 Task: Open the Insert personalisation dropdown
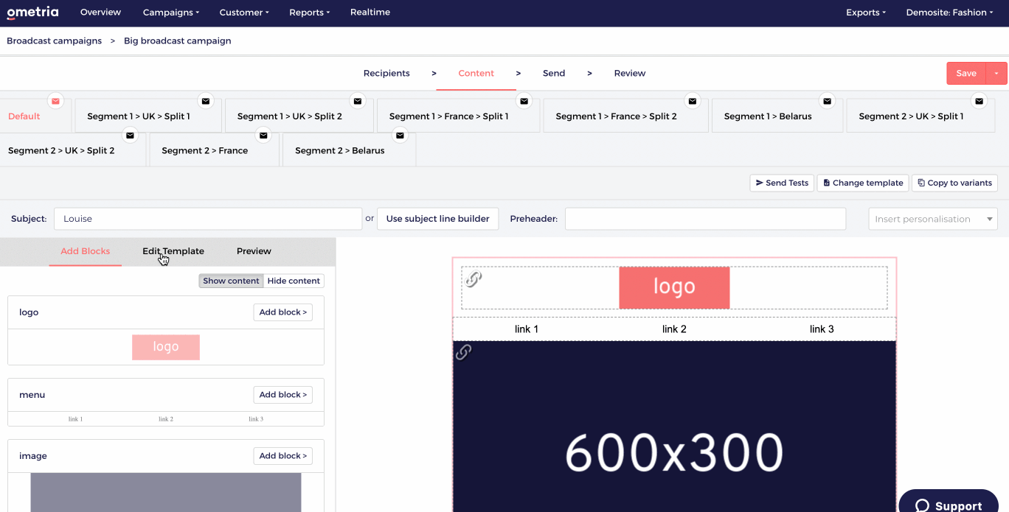click(x=933, y=219)
